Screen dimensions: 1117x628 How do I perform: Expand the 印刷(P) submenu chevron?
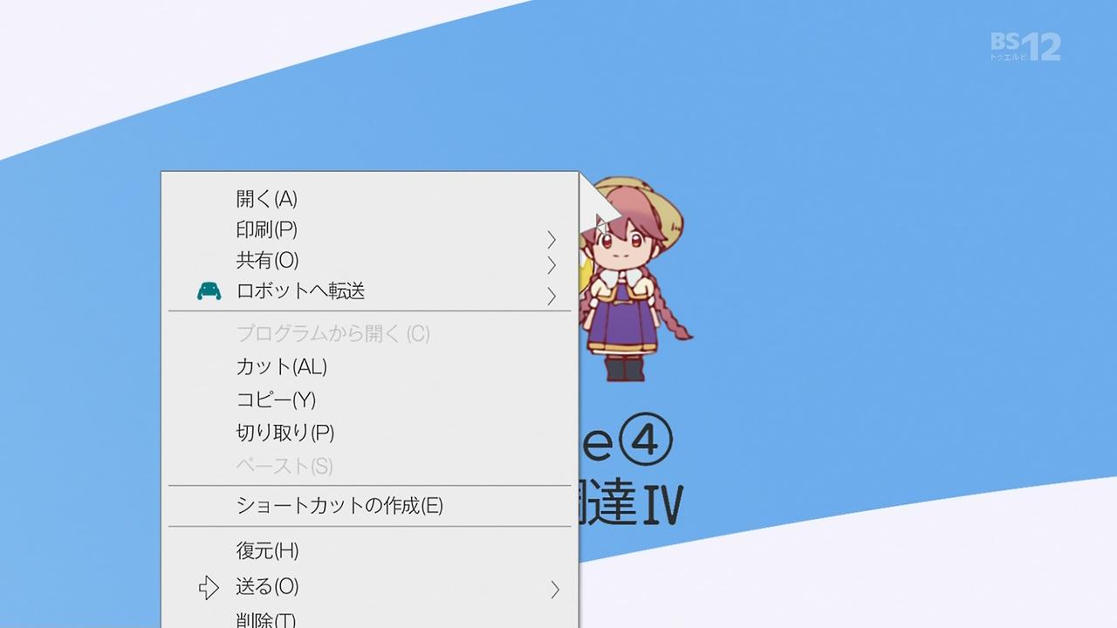552,239
